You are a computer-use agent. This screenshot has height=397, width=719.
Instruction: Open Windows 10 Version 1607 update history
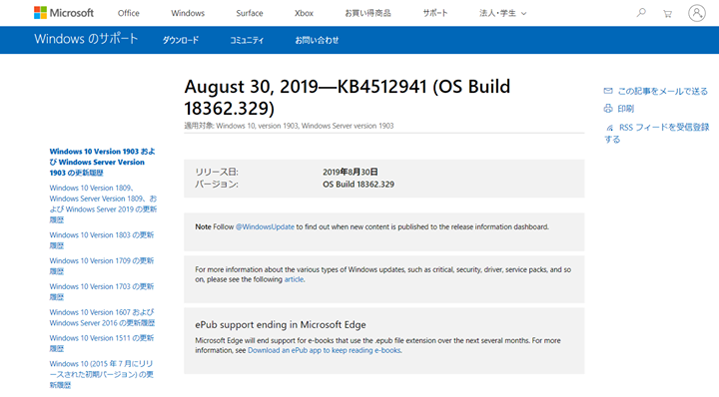click(102, 317)
